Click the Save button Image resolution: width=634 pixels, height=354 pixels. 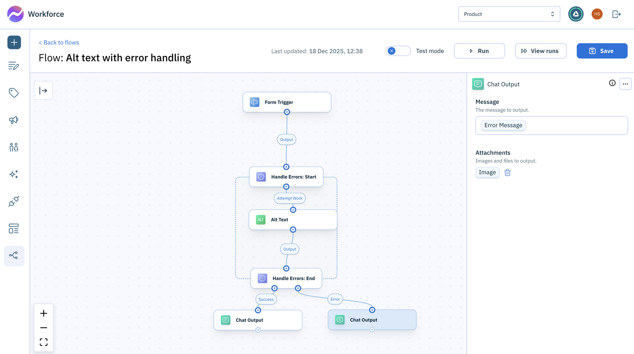coord(602,51)
